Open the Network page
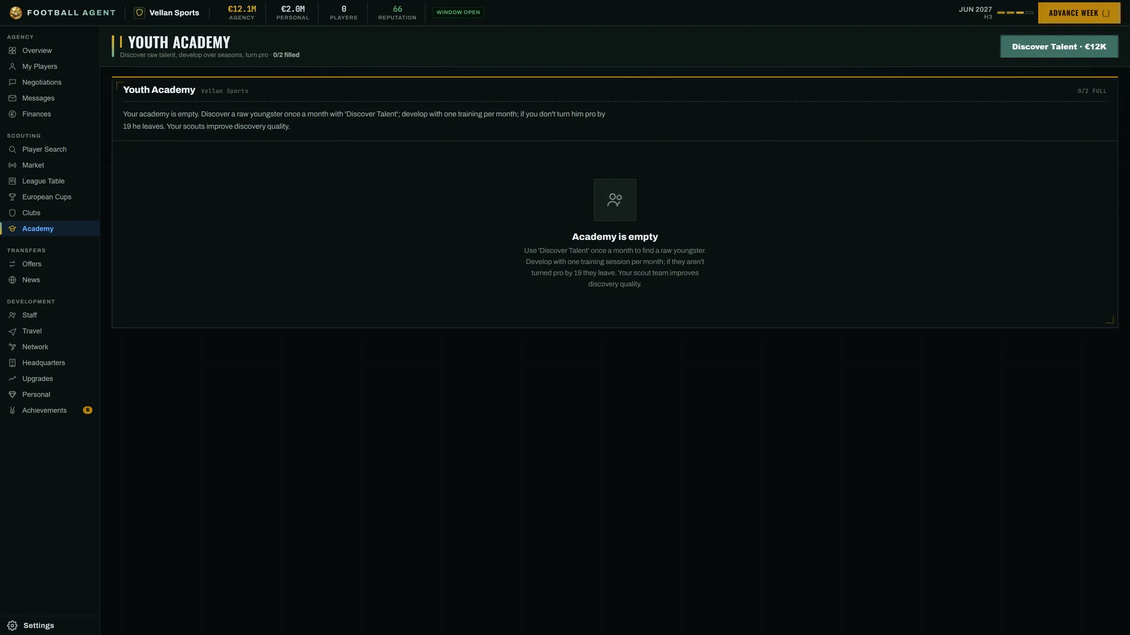Screen dimensions: 1130x635 (50, 347)
